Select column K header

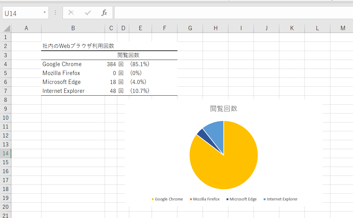pyautogui.click(x=292, y=28)
